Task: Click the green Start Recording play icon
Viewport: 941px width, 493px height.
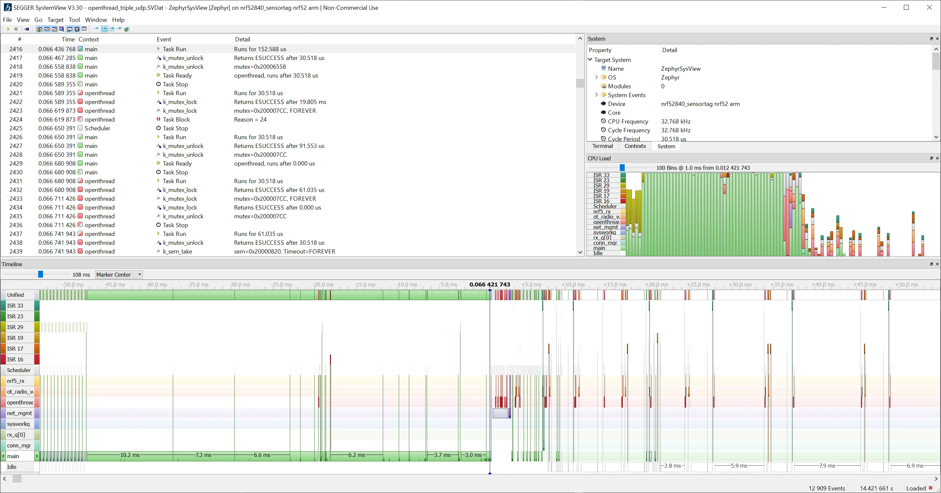Action: pyautogui.click(x=8, y=29)
